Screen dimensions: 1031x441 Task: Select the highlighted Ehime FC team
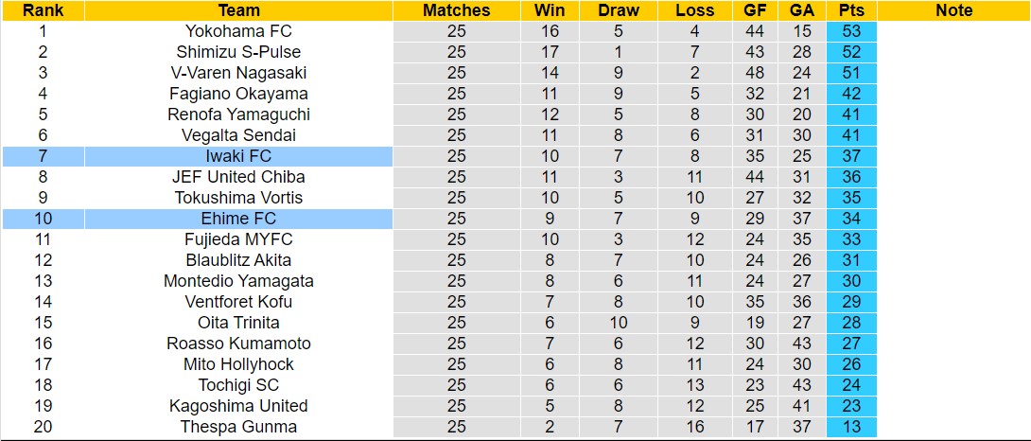click(238, 219)
